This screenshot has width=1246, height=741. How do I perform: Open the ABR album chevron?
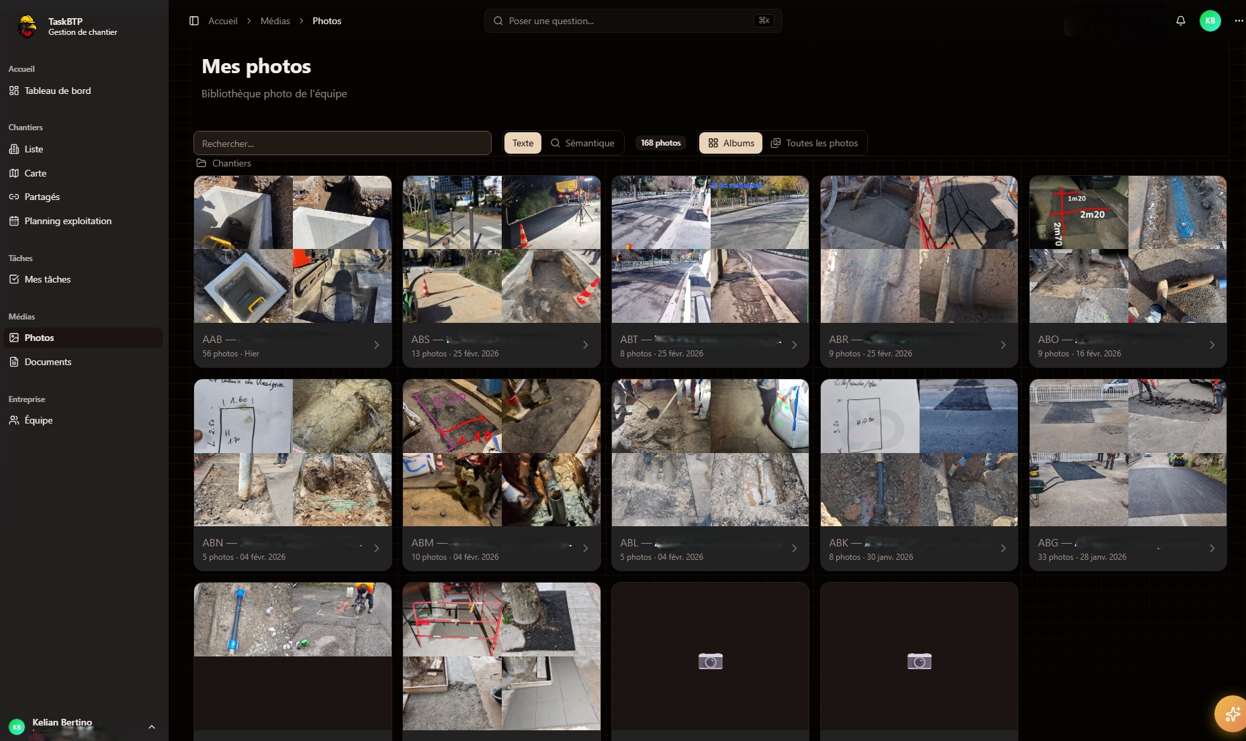click(x=1004, y=345)
